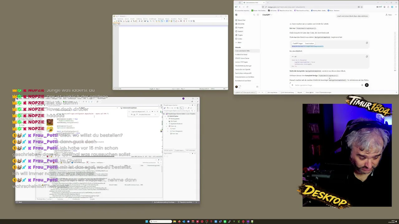Switch to 'Git-Änderungen' tab in Visual Studio

coord(191,150)
